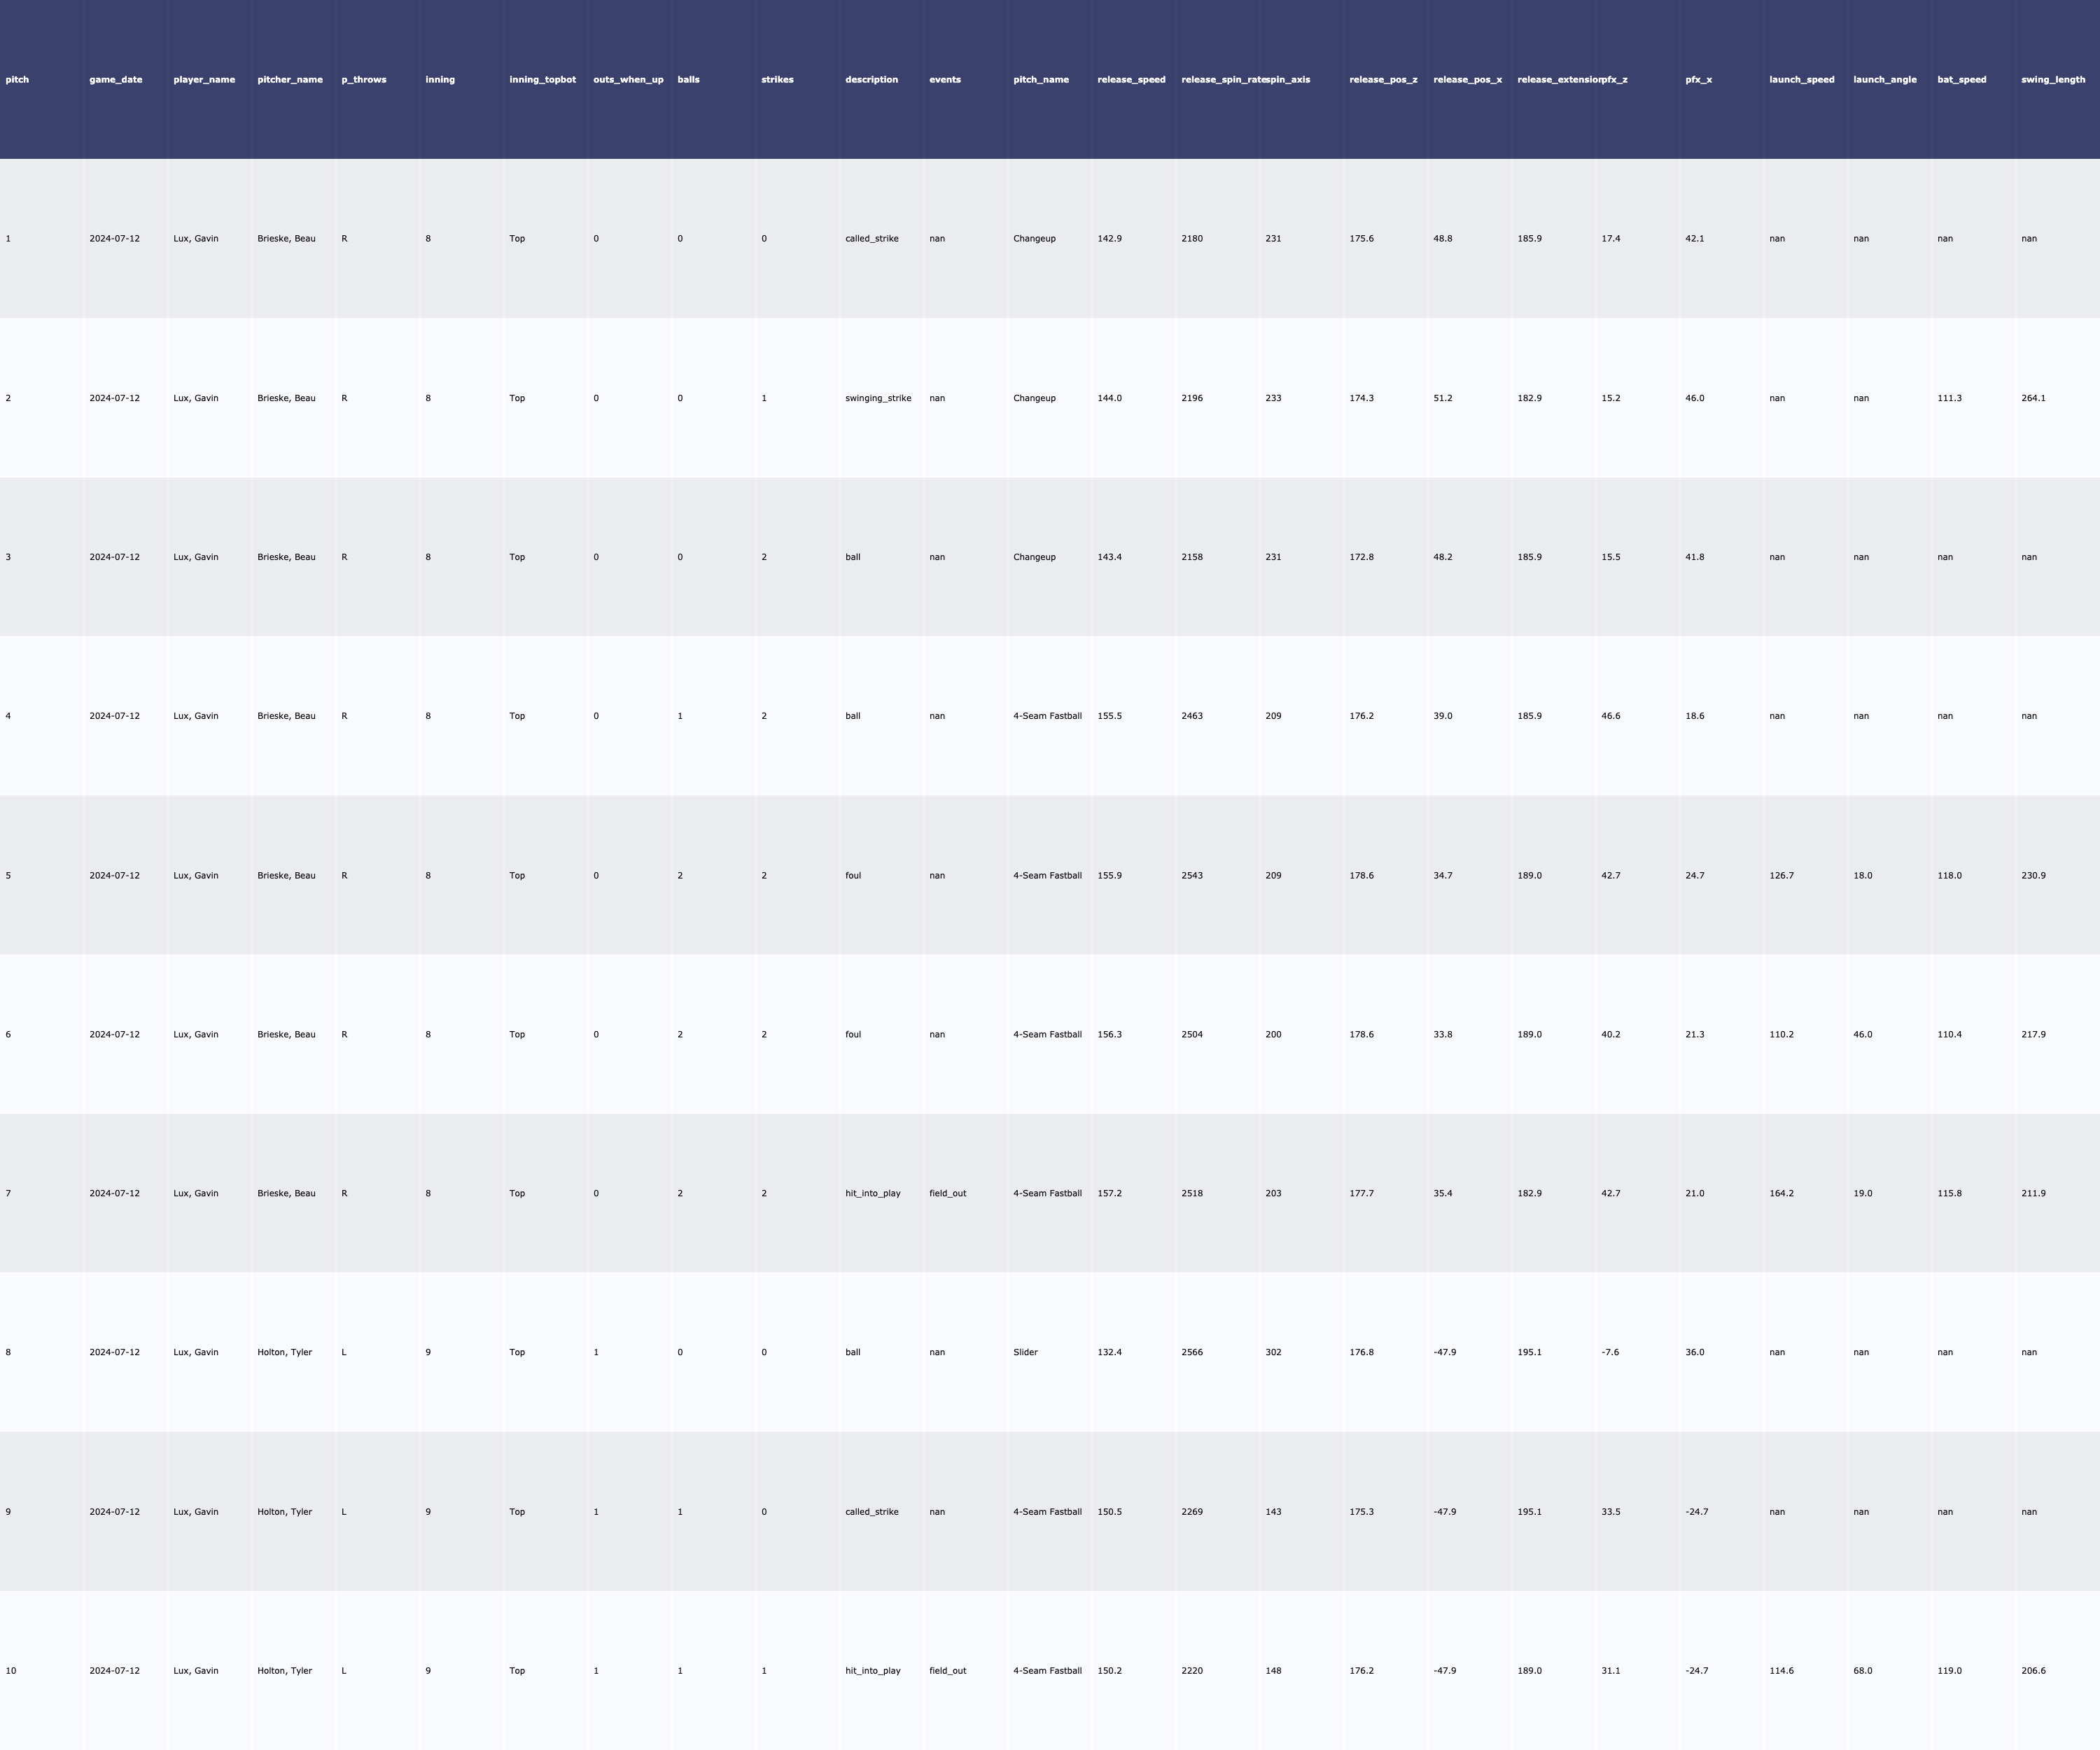The width and height of the screenshot is (2100, 1750).
Task: Select the release_speed column header
Action: tap(1131, 80)
